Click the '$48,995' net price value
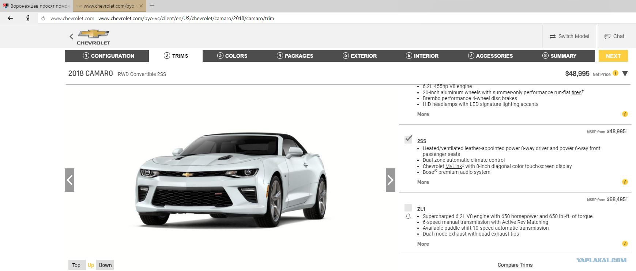Viewport: 636px width, 271px height. (x=577, y=74)
